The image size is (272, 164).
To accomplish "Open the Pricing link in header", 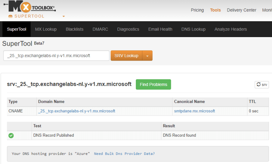I will (197, 10).
